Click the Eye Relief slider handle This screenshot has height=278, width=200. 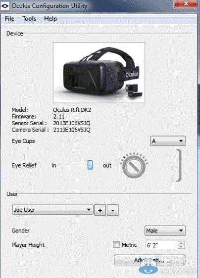coord(90,165)
